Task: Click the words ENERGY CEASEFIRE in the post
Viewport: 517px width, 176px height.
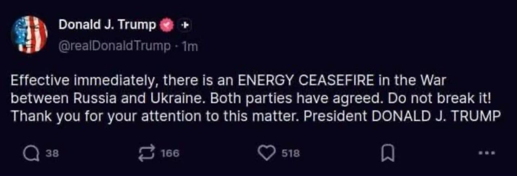Action: pos(306,81)
